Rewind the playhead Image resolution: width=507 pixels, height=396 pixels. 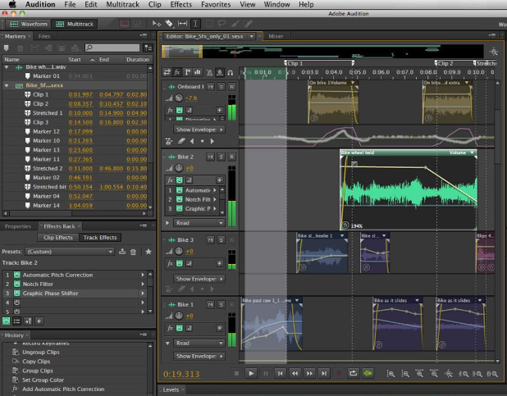point(295,373)
